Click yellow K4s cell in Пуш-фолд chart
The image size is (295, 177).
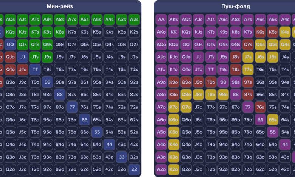(x=285, y=32)
